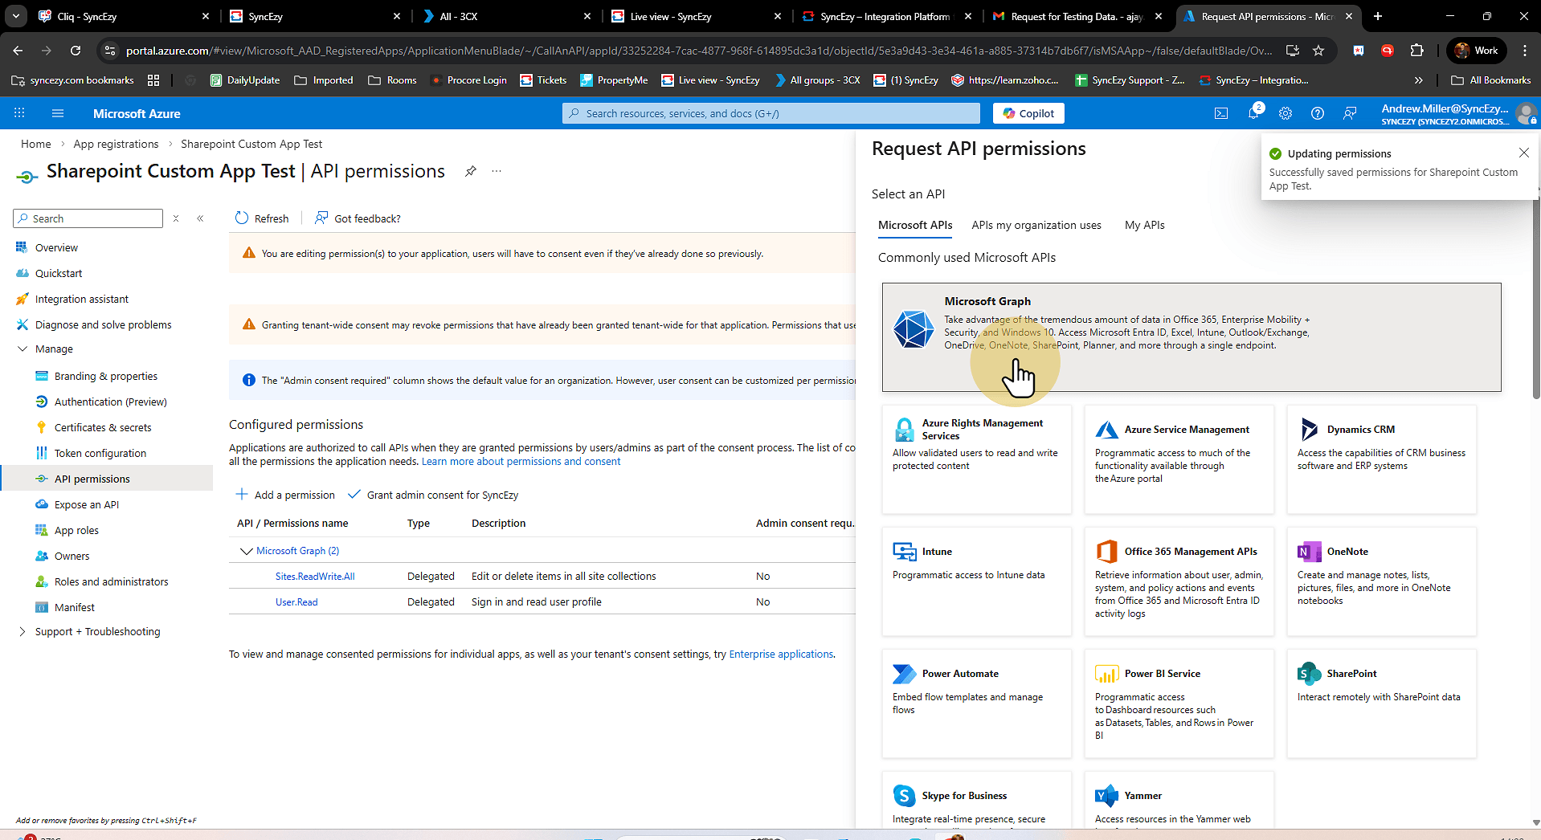This screenshot has width=1541, height=840.
Task: Collapse the left sidebar menu
Action: 200,218
